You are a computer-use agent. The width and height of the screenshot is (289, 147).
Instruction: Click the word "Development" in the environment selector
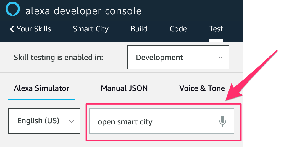[159, 58]
